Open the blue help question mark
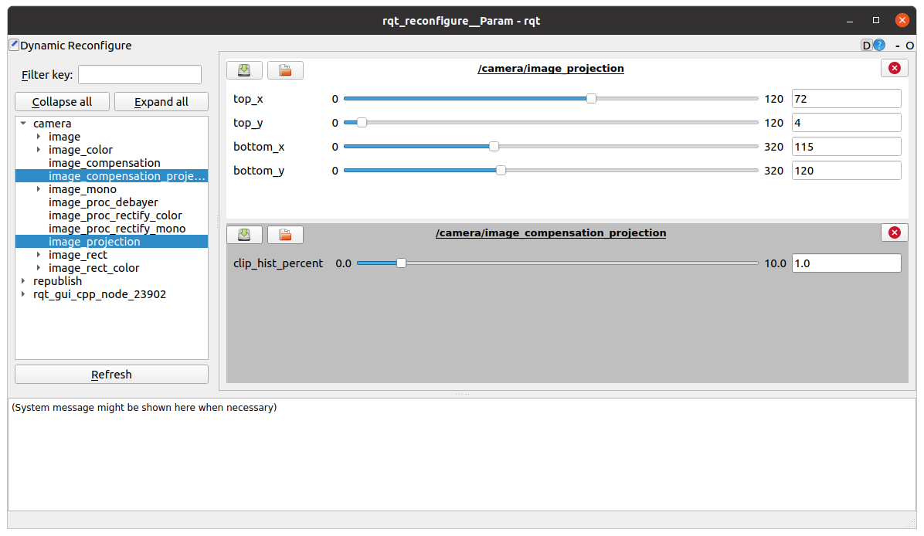Screen dimensions: 924x536 [x=879, y=46]
